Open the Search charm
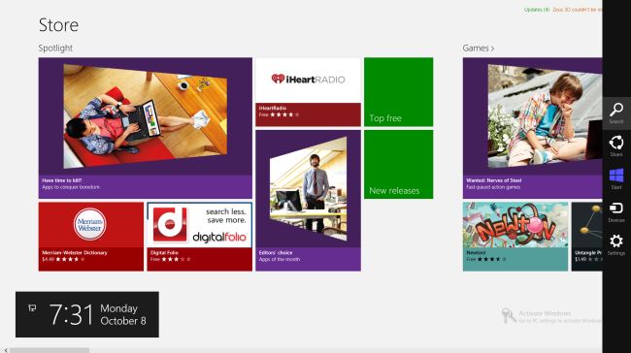The width and height of the screenshot is (631, 353). (x=616, y=112)
